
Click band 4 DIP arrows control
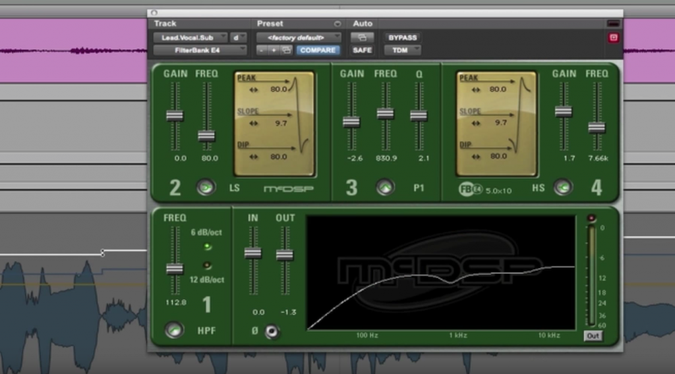coord(475,157)
